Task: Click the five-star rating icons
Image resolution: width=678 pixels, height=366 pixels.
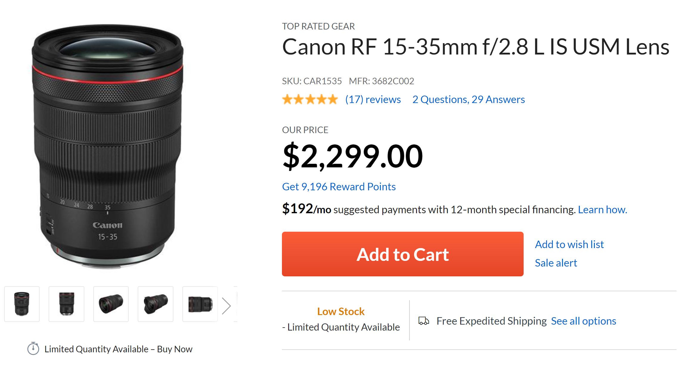Action: point(310,99)
